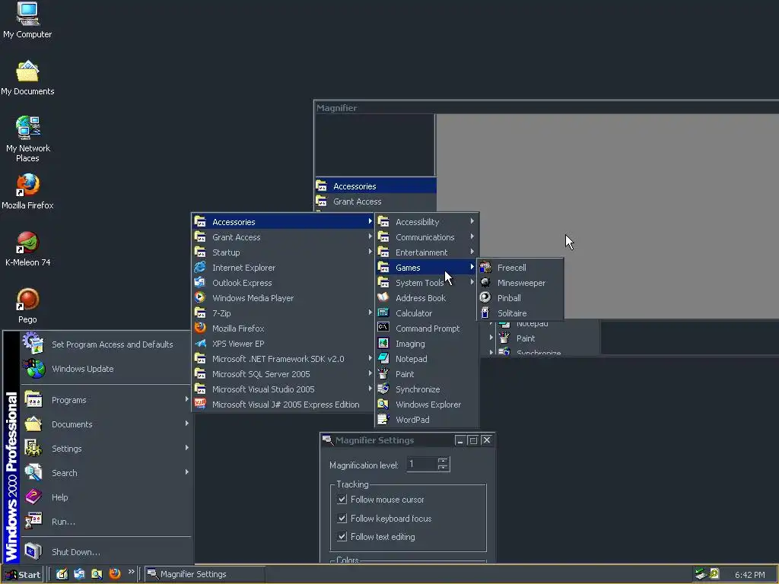
Task: Decrease magnification level with down spinner
Action: [443, 468]
